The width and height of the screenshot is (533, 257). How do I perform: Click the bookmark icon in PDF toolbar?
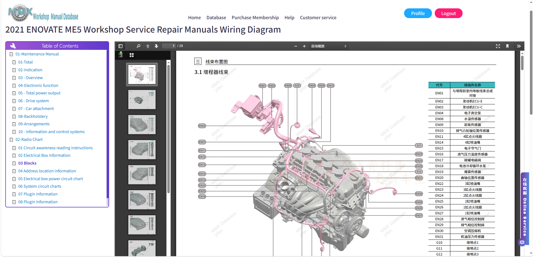point(507,46)
